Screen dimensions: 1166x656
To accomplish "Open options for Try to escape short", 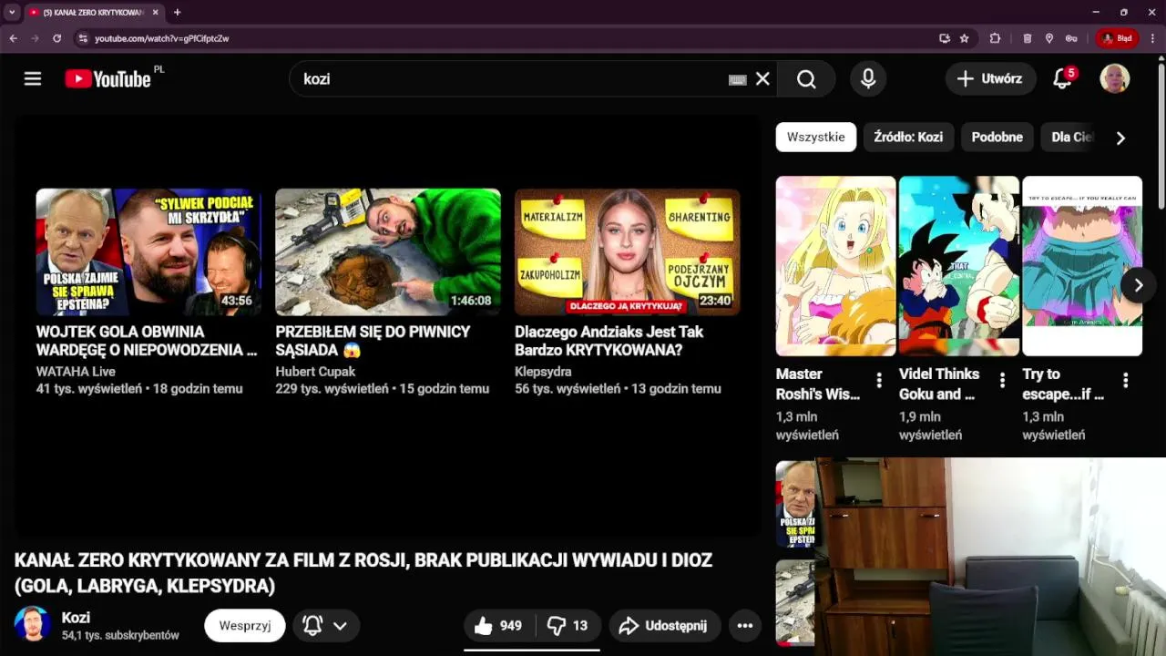I will [x=1126, y=381].
